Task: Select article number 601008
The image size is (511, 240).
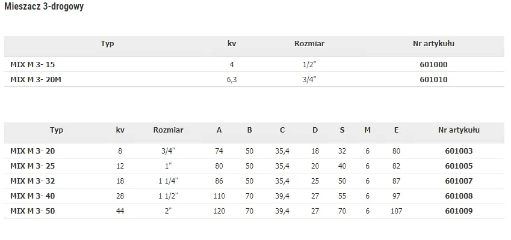Action: point(459,196)
